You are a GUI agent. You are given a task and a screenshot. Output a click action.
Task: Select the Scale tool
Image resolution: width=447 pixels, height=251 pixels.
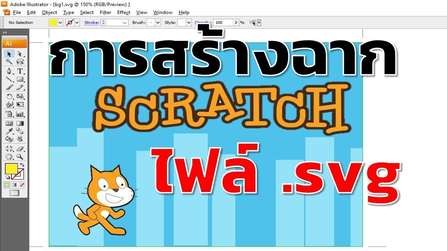coord(20,97)
